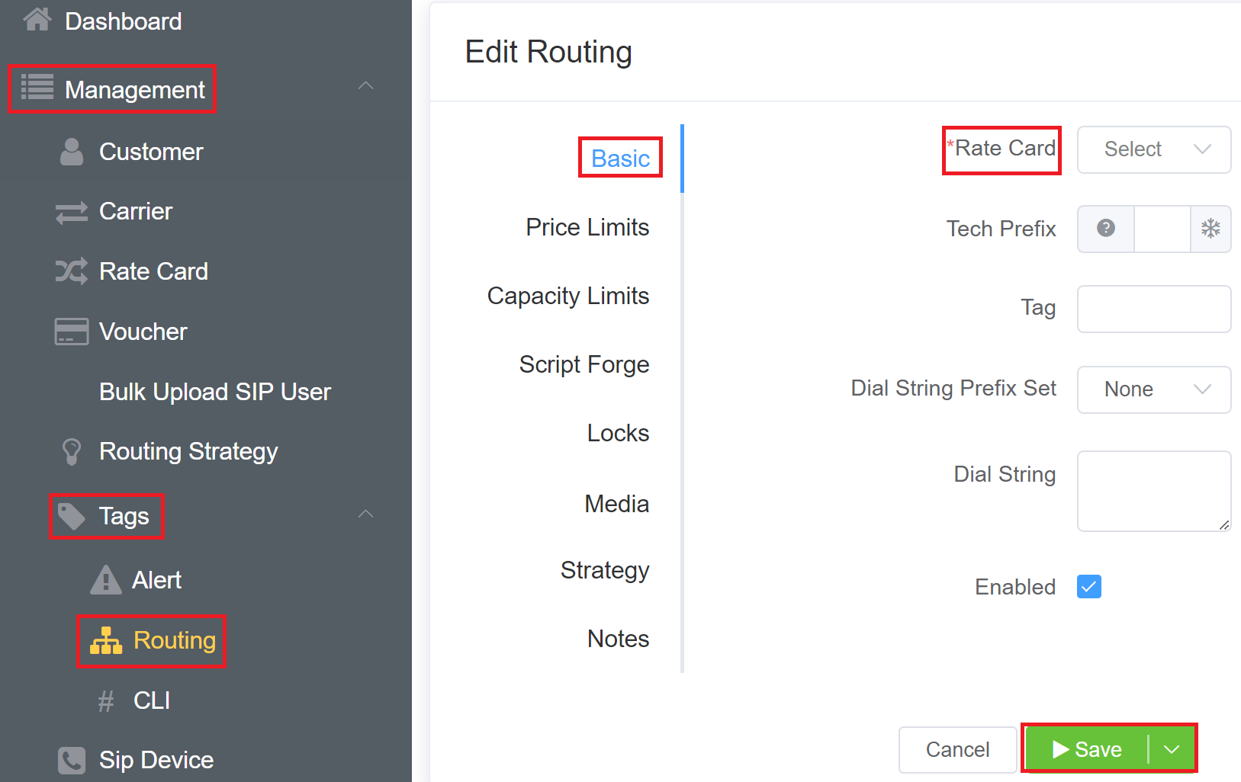Open the Script Forge tab
The image size is (1241, 782).
click(x=584, y=364)
